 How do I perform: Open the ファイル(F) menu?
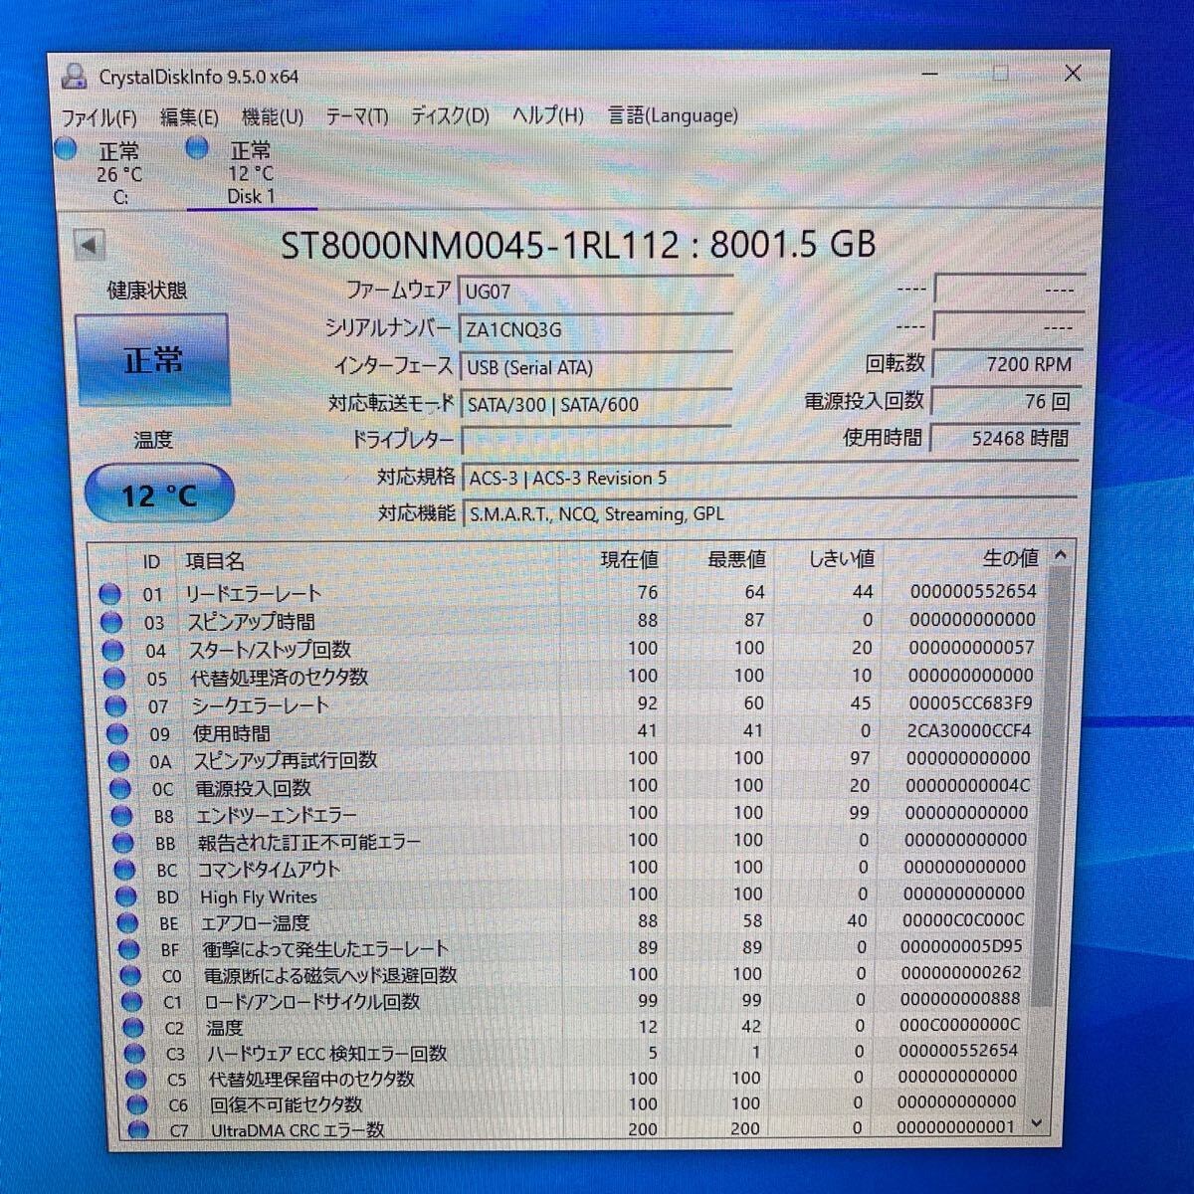pyautogui.click(x=99, y=117)
